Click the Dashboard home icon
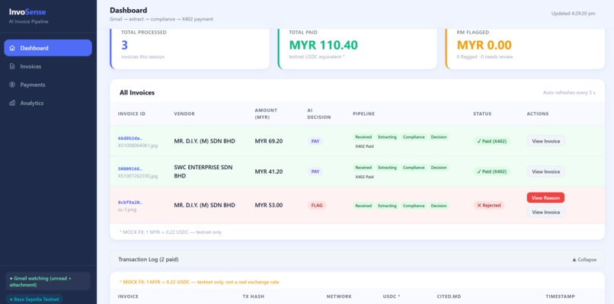The width and height of the screenshot is (614, 304). point(12,48)
